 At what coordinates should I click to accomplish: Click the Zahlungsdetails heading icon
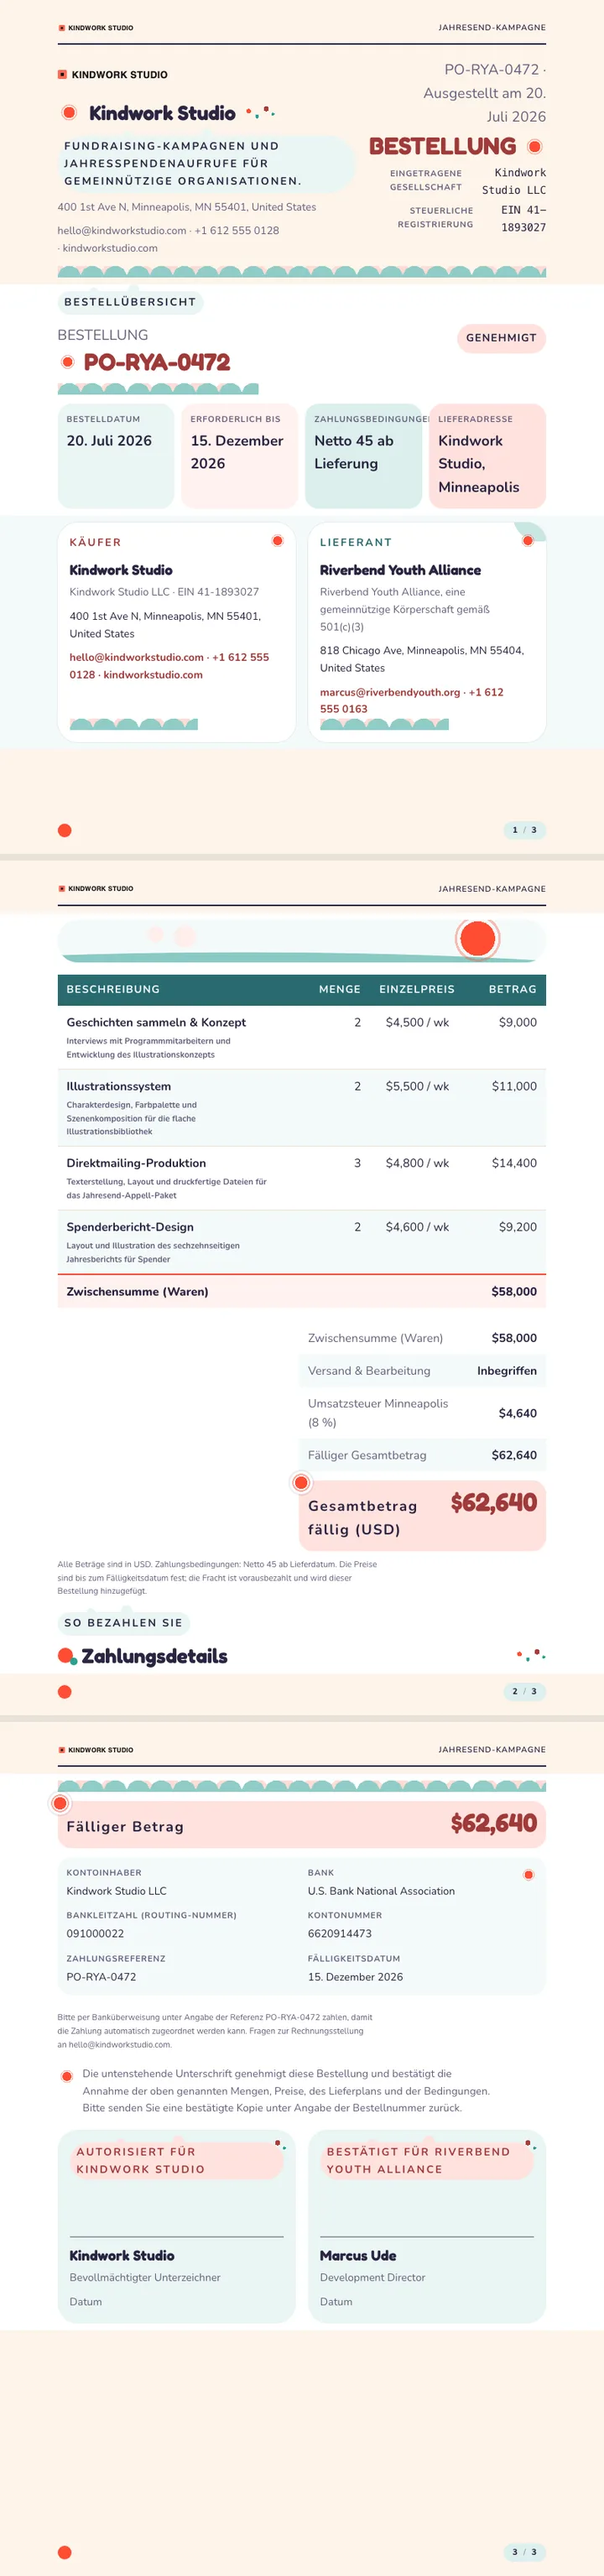click(x=67, y=1657)
